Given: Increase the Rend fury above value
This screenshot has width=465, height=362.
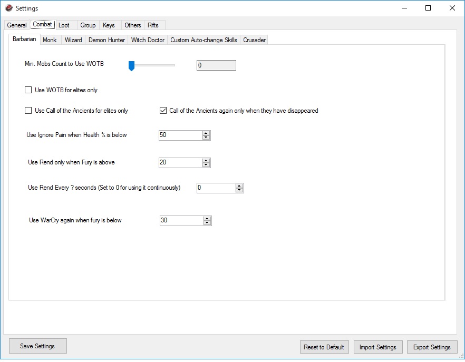Looking at the screenshot, I should pyautogui.click(x=206, y=160).
